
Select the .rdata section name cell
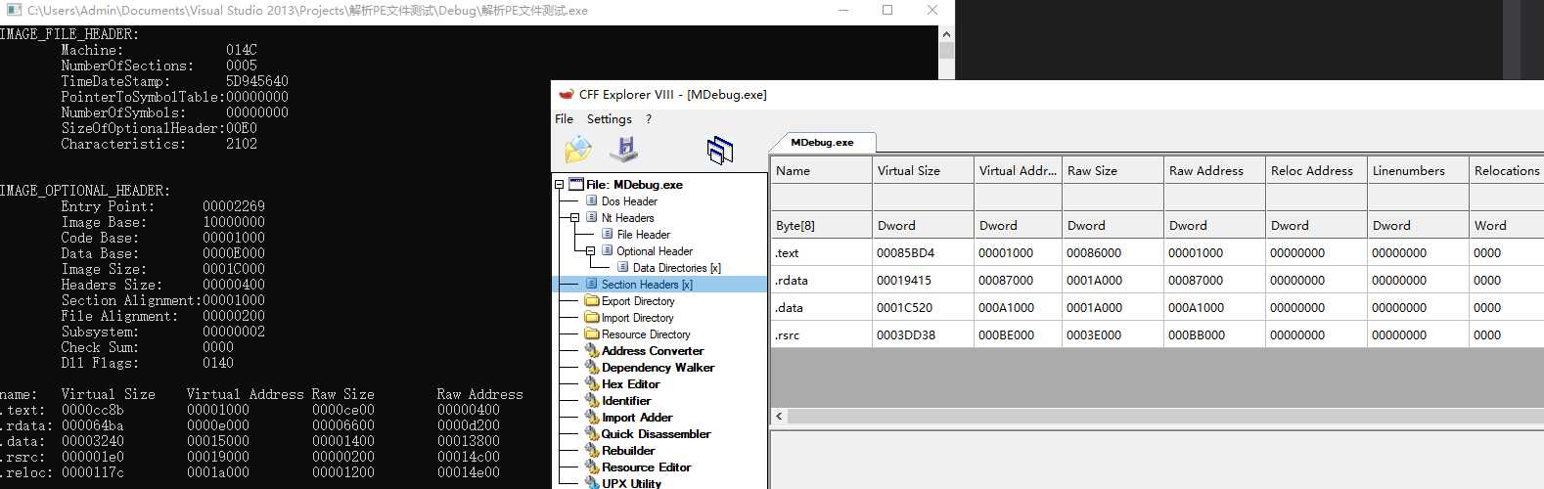pos(821,280)
